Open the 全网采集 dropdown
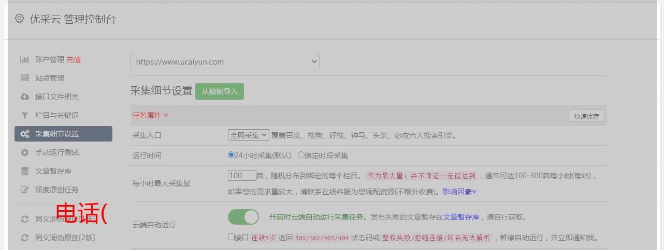Viewport: 664px width, 250px height. [249, 135]
